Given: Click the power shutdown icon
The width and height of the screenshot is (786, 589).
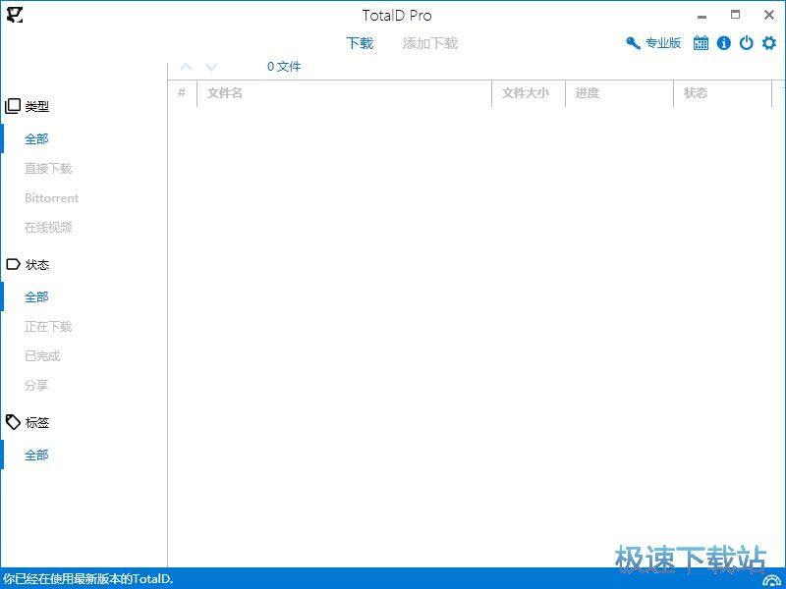Looking at the screenshot, I should tap(747, 43).
